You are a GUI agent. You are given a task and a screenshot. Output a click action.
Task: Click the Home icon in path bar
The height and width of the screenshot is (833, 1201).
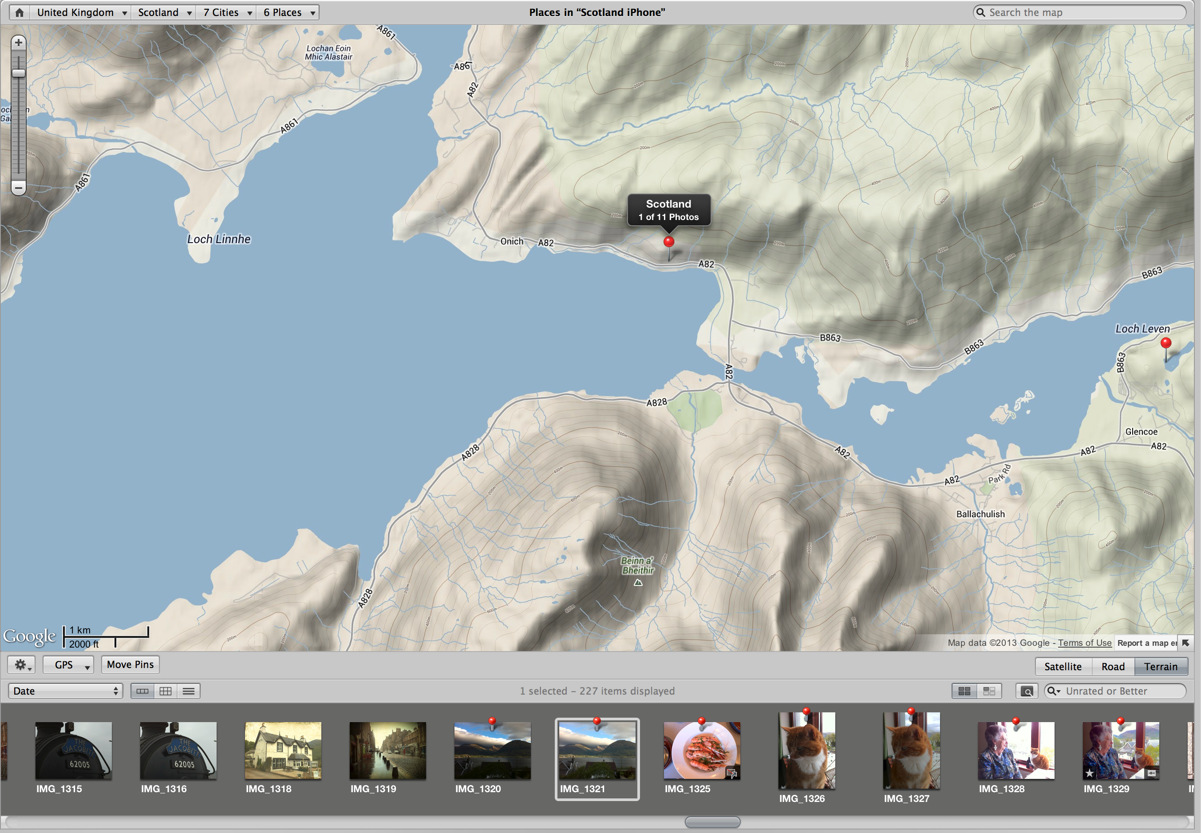20,12
